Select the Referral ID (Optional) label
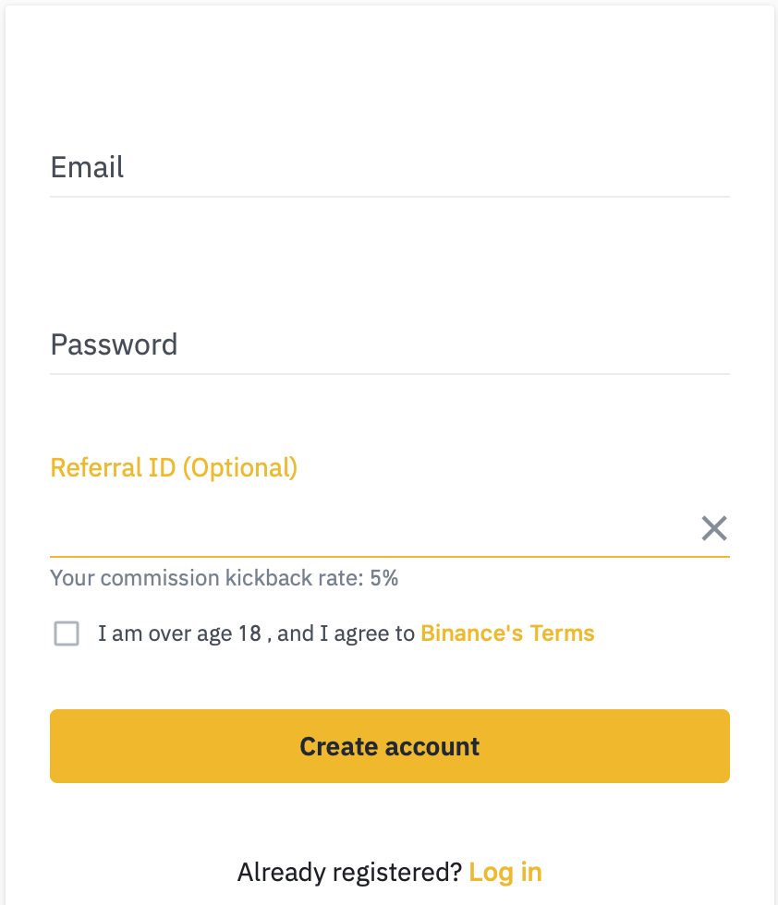 pyautogui.click(x=174, y=467)
